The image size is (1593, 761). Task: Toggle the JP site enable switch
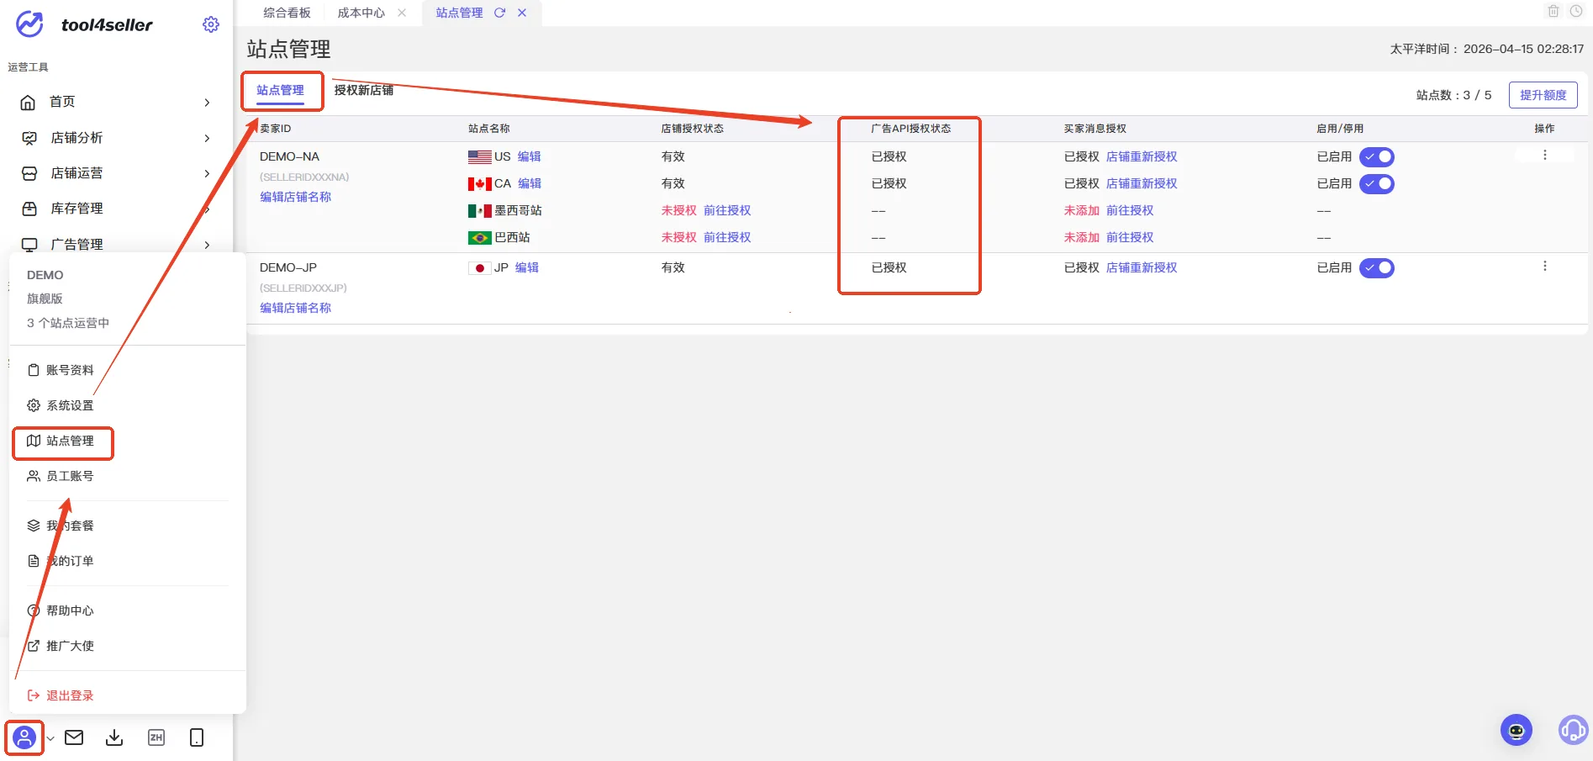click(x=1377, y=268)
